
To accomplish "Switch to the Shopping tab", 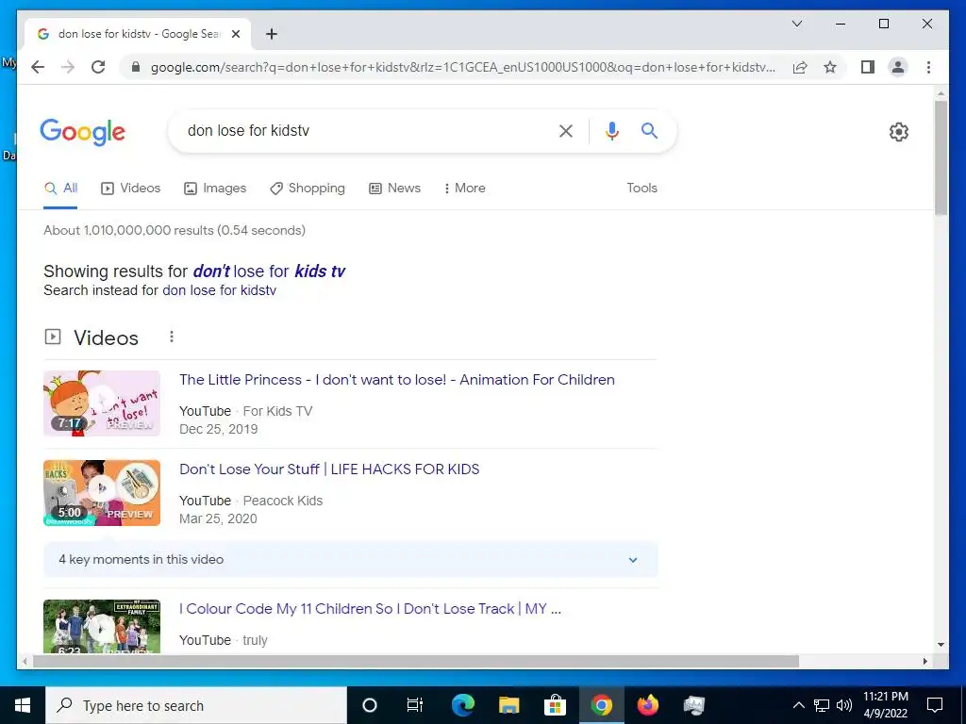I will (308, 189).
